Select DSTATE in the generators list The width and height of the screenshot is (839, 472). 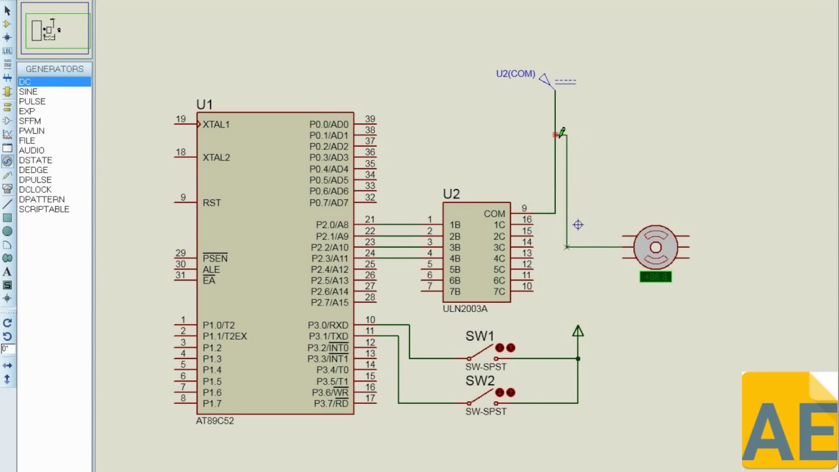tap(54, 160)
